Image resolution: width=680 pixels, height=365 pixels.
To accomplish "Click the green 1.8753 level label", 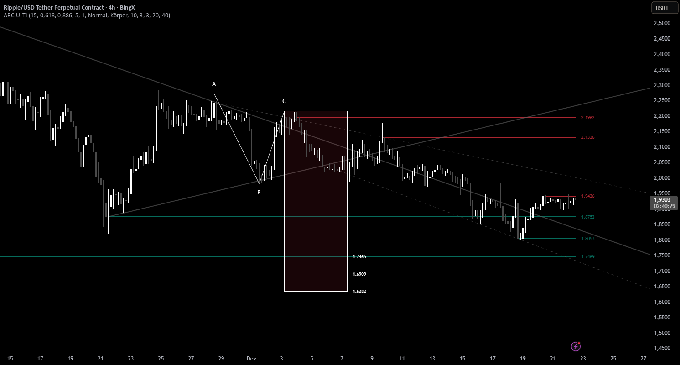I will pyautogui.click(x=587, y=217).
